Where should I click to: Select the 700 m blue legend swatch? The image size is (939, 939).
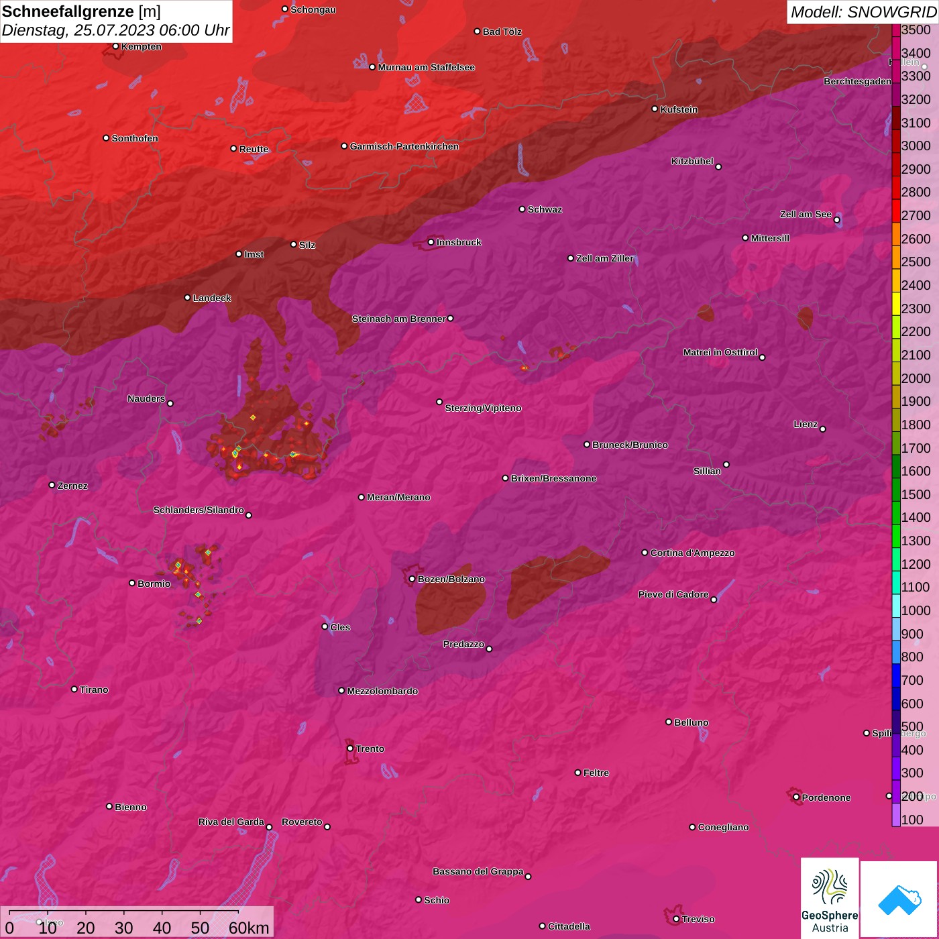[x=896, y=675]
